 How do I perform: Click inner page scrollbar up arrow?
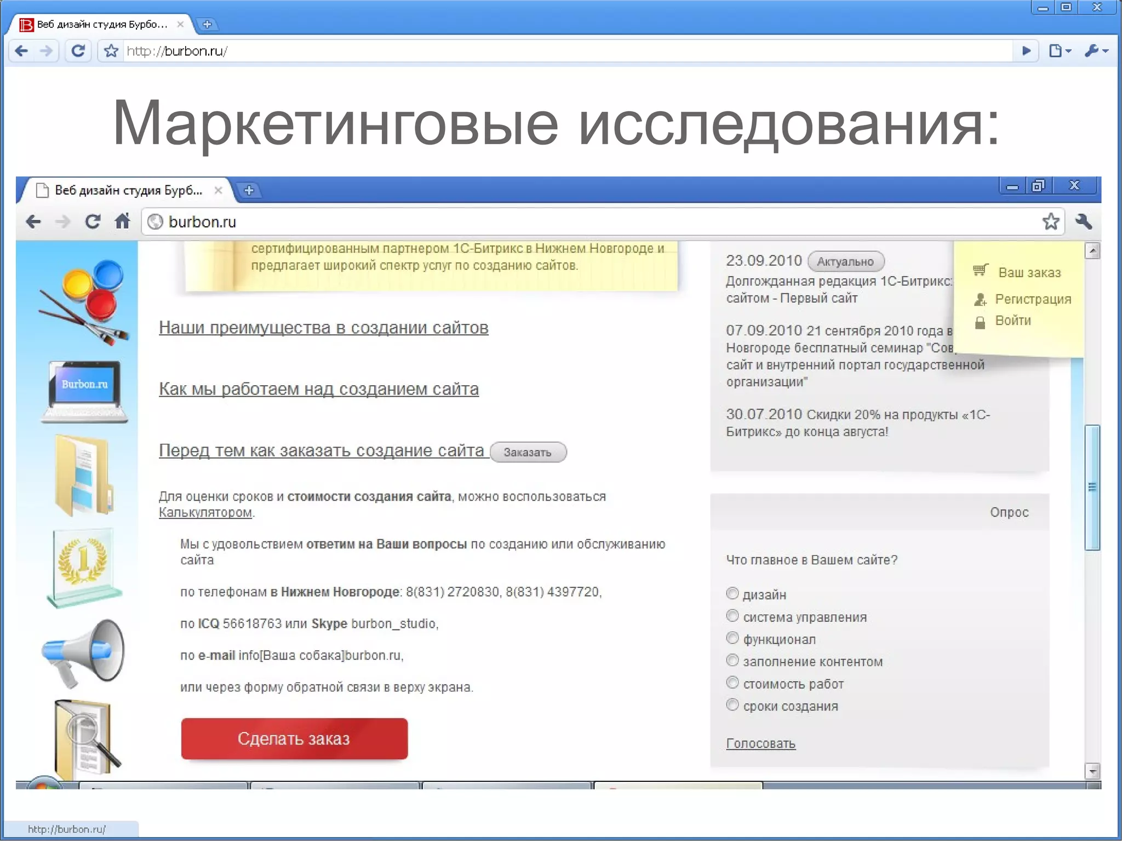point(1092,251)
